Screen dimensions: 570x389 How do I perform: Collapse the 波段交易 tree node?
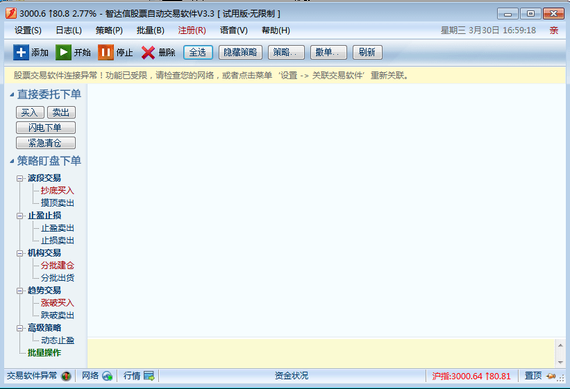(x=21, y=178)
